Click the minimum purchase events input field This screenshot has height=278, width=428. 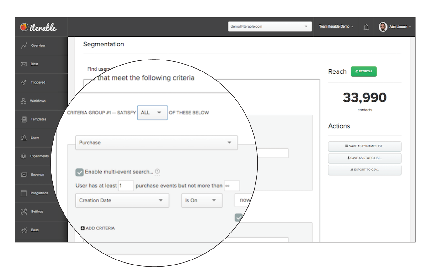pos(126,186)
